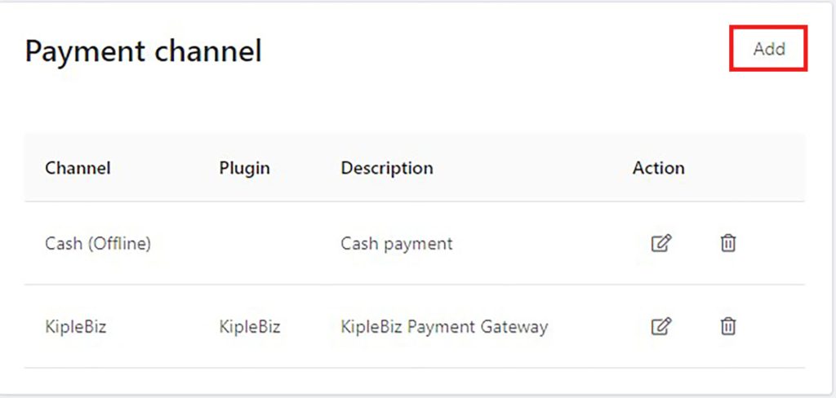Click the Description column header
Image resolution: width=836 pixels, height=398 pixels.
click(387, 168)
